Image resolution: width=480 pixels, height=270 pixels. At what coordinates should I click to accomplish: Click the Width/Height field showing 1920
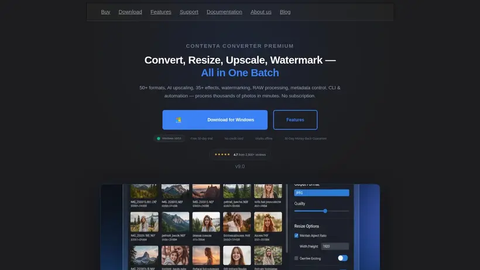(335, 246)
